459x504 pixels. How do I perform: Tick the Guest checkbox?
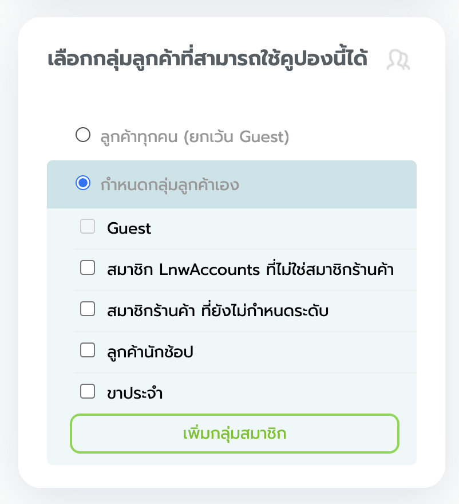click(x=87, y=227)
